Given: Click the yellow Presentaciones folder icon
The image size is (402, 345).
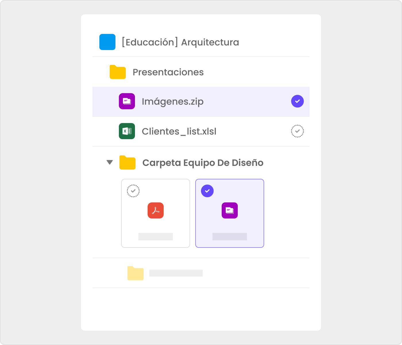Looking at the screenshot, I should 118,72.
